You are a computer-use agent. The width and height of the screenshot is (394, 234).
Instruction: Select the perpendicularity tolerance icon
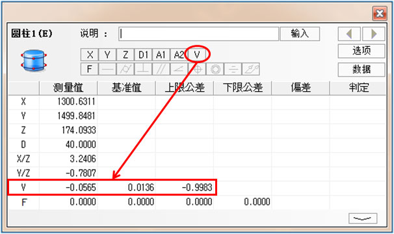coord(143,69)
